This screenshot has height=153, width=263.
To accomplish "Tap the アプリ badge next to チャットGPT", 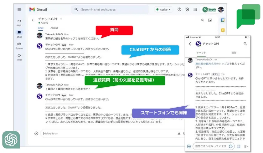I will click(215, 74).
